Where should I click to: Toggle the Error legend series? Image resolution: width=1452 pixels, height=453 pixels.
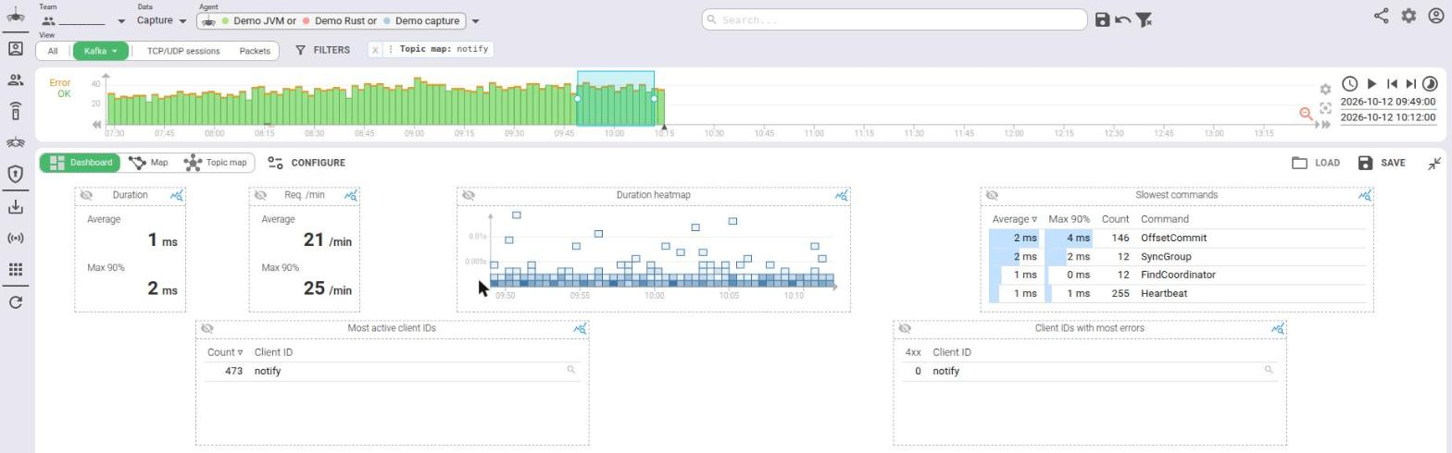click(60, 82)
